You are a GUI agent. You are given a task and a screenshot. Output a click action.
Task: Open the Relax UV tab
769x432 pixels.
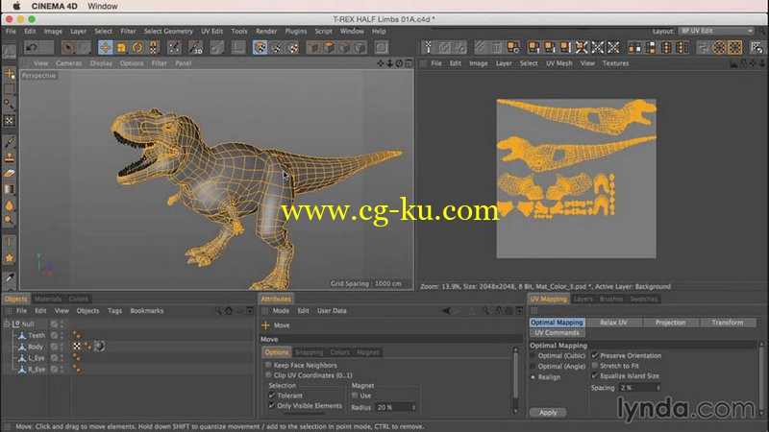coord(613,323)
